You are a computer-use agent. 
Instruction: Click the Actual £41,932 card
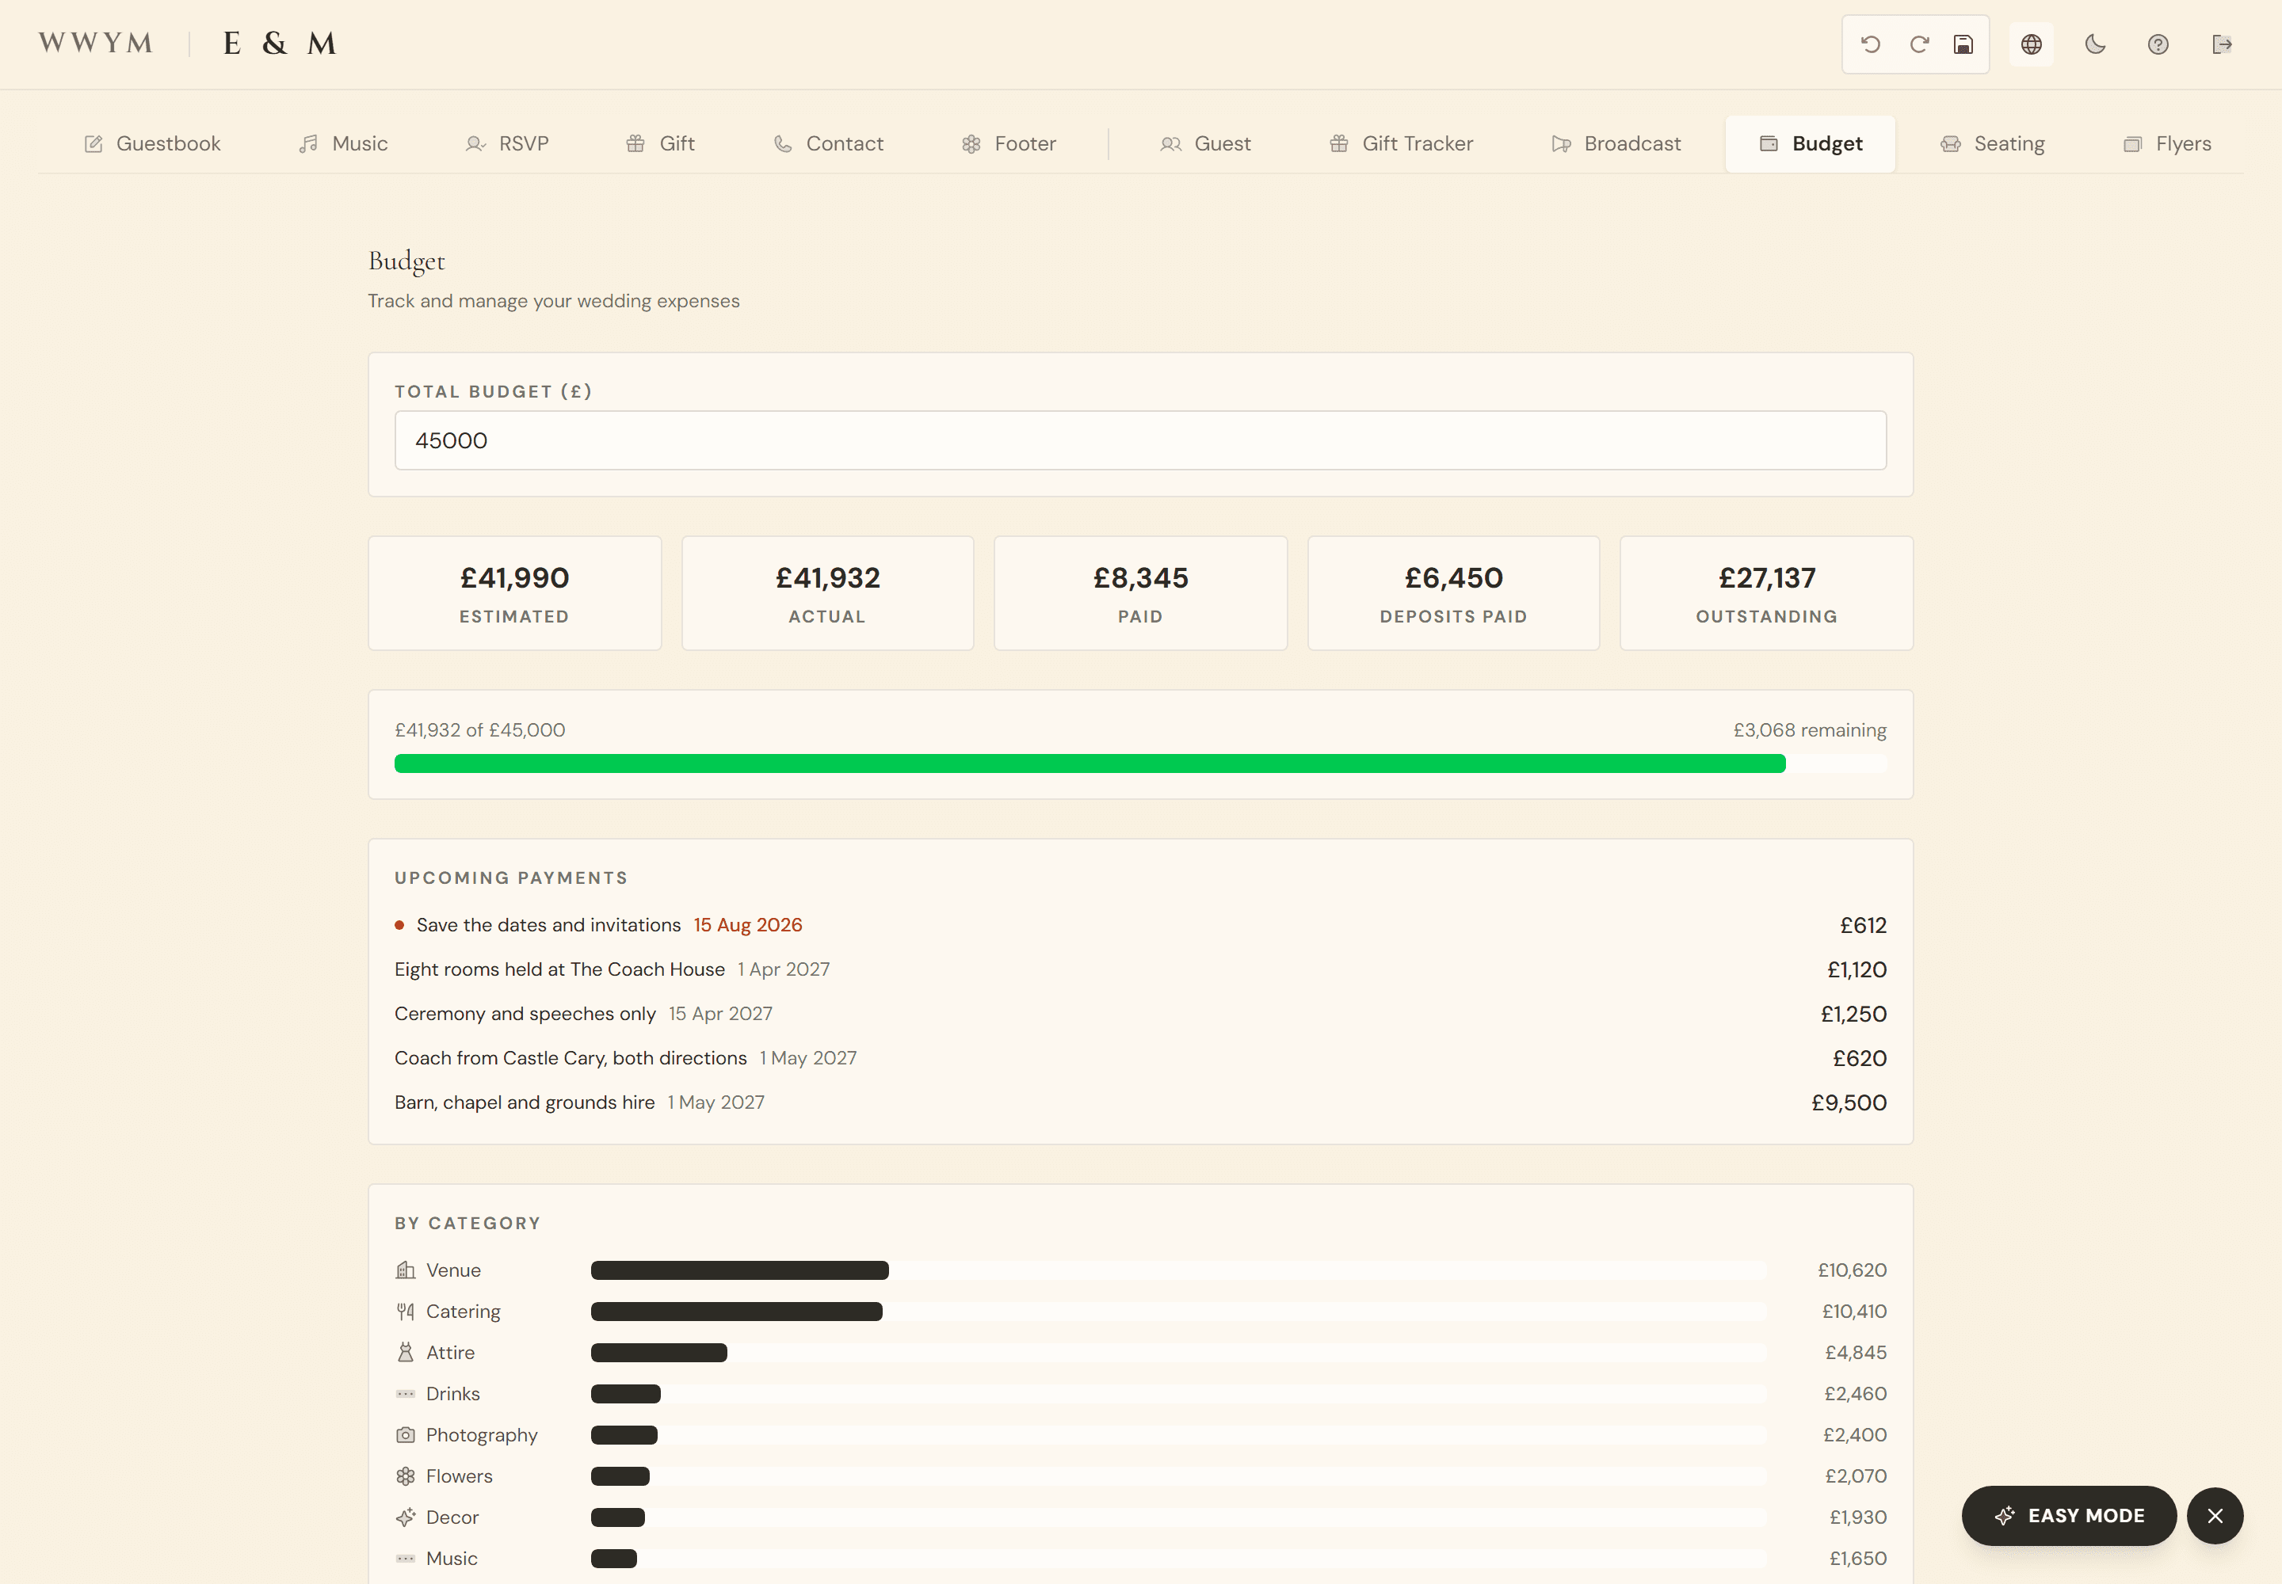(x=827, y=593)
